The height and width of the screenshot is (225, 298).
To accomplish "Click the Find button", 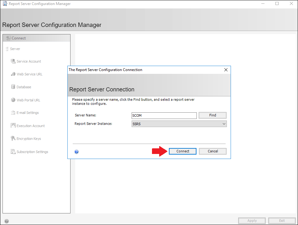I will point(212,115).
